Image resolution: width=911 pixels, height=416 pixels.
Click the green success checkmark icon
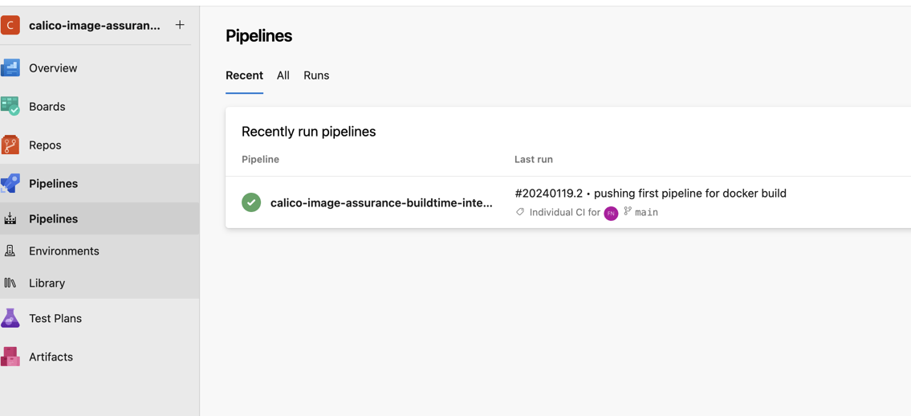[251, 202]
